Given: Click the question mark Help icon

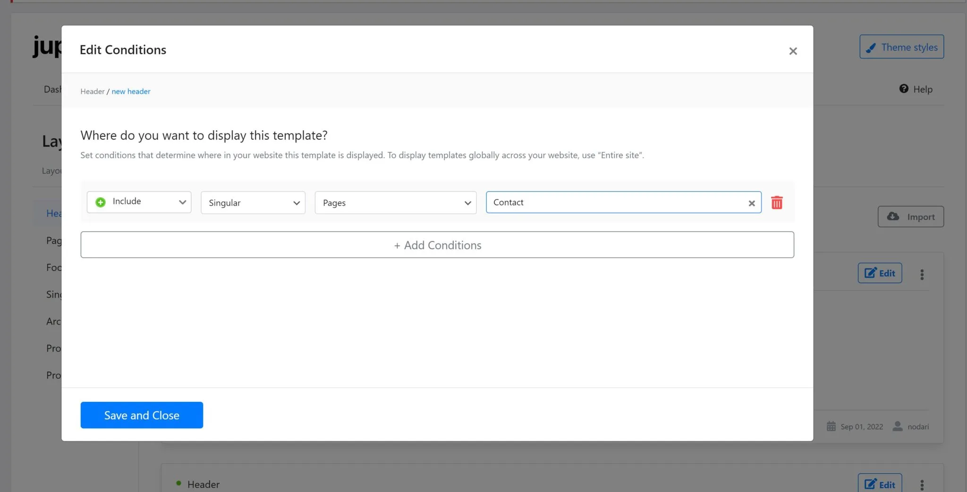Looking at the screenshot, I should tap(904, 89).
